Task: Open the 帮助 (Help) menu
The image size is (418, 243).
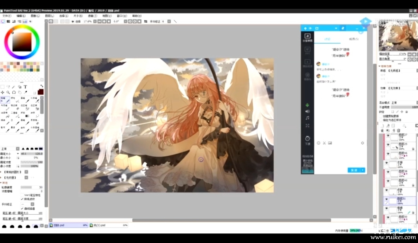Action: (x=137, y=16)
